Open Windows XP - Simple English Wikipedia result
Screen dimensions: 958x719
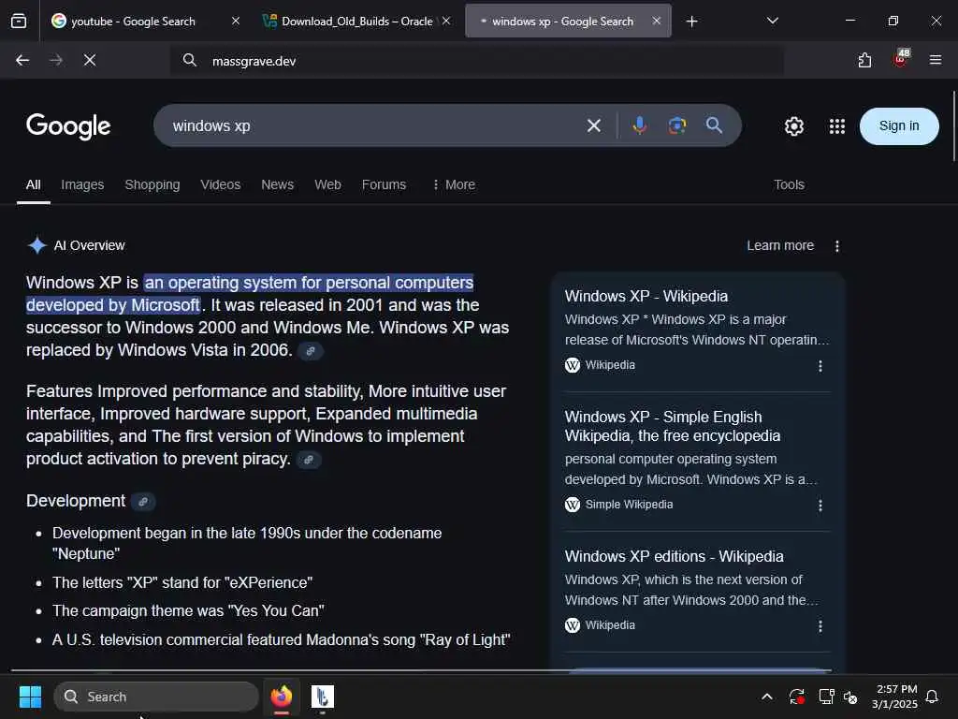tap(672, 426)
